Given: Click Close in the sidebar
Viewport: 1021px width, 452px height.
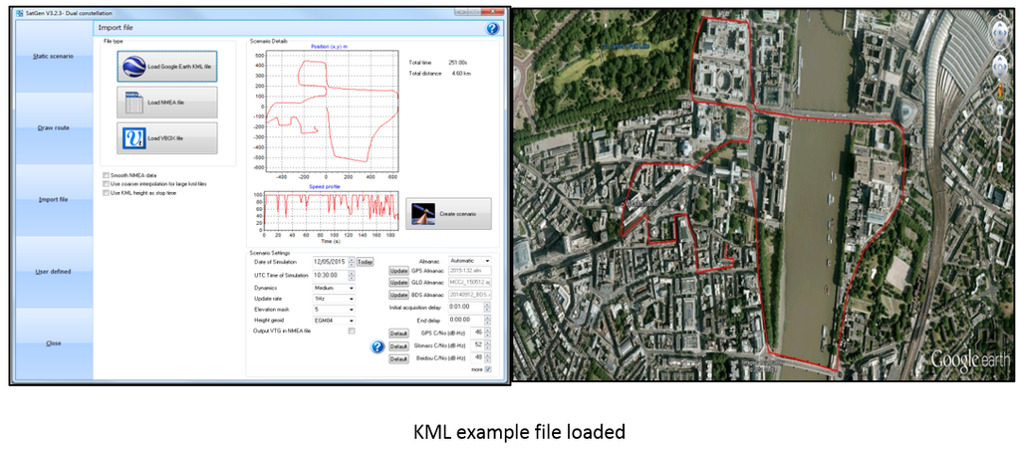Looking at the screenshot, I should [x=53, y=343].
